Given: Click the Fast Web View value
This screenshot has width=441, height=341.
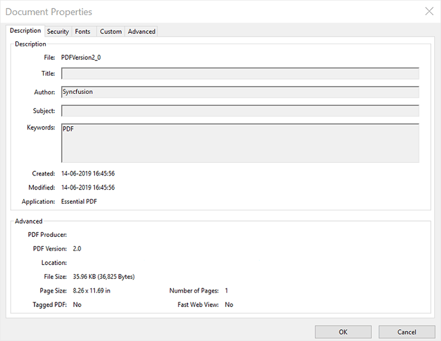Looking at the screenshot, I should [x=229, y=305].
